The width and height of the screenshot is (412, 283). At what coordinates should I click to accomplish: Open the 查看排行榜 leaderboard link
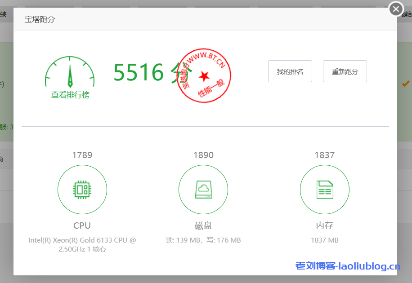click(x=70, y=95)
